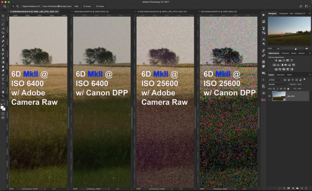Open the Navigator panel menu
The width and height of the screenshot is (312, 191).
[x=310, y=13]
